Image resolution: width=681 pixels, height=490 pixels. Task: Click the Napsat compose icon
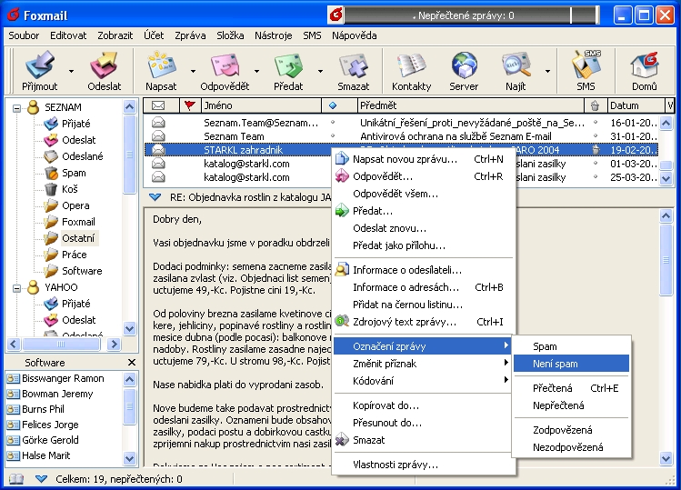[x=161, y=71]
